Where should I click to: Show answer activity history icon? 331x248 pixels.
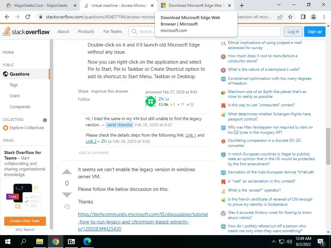[x=67, y=206]
